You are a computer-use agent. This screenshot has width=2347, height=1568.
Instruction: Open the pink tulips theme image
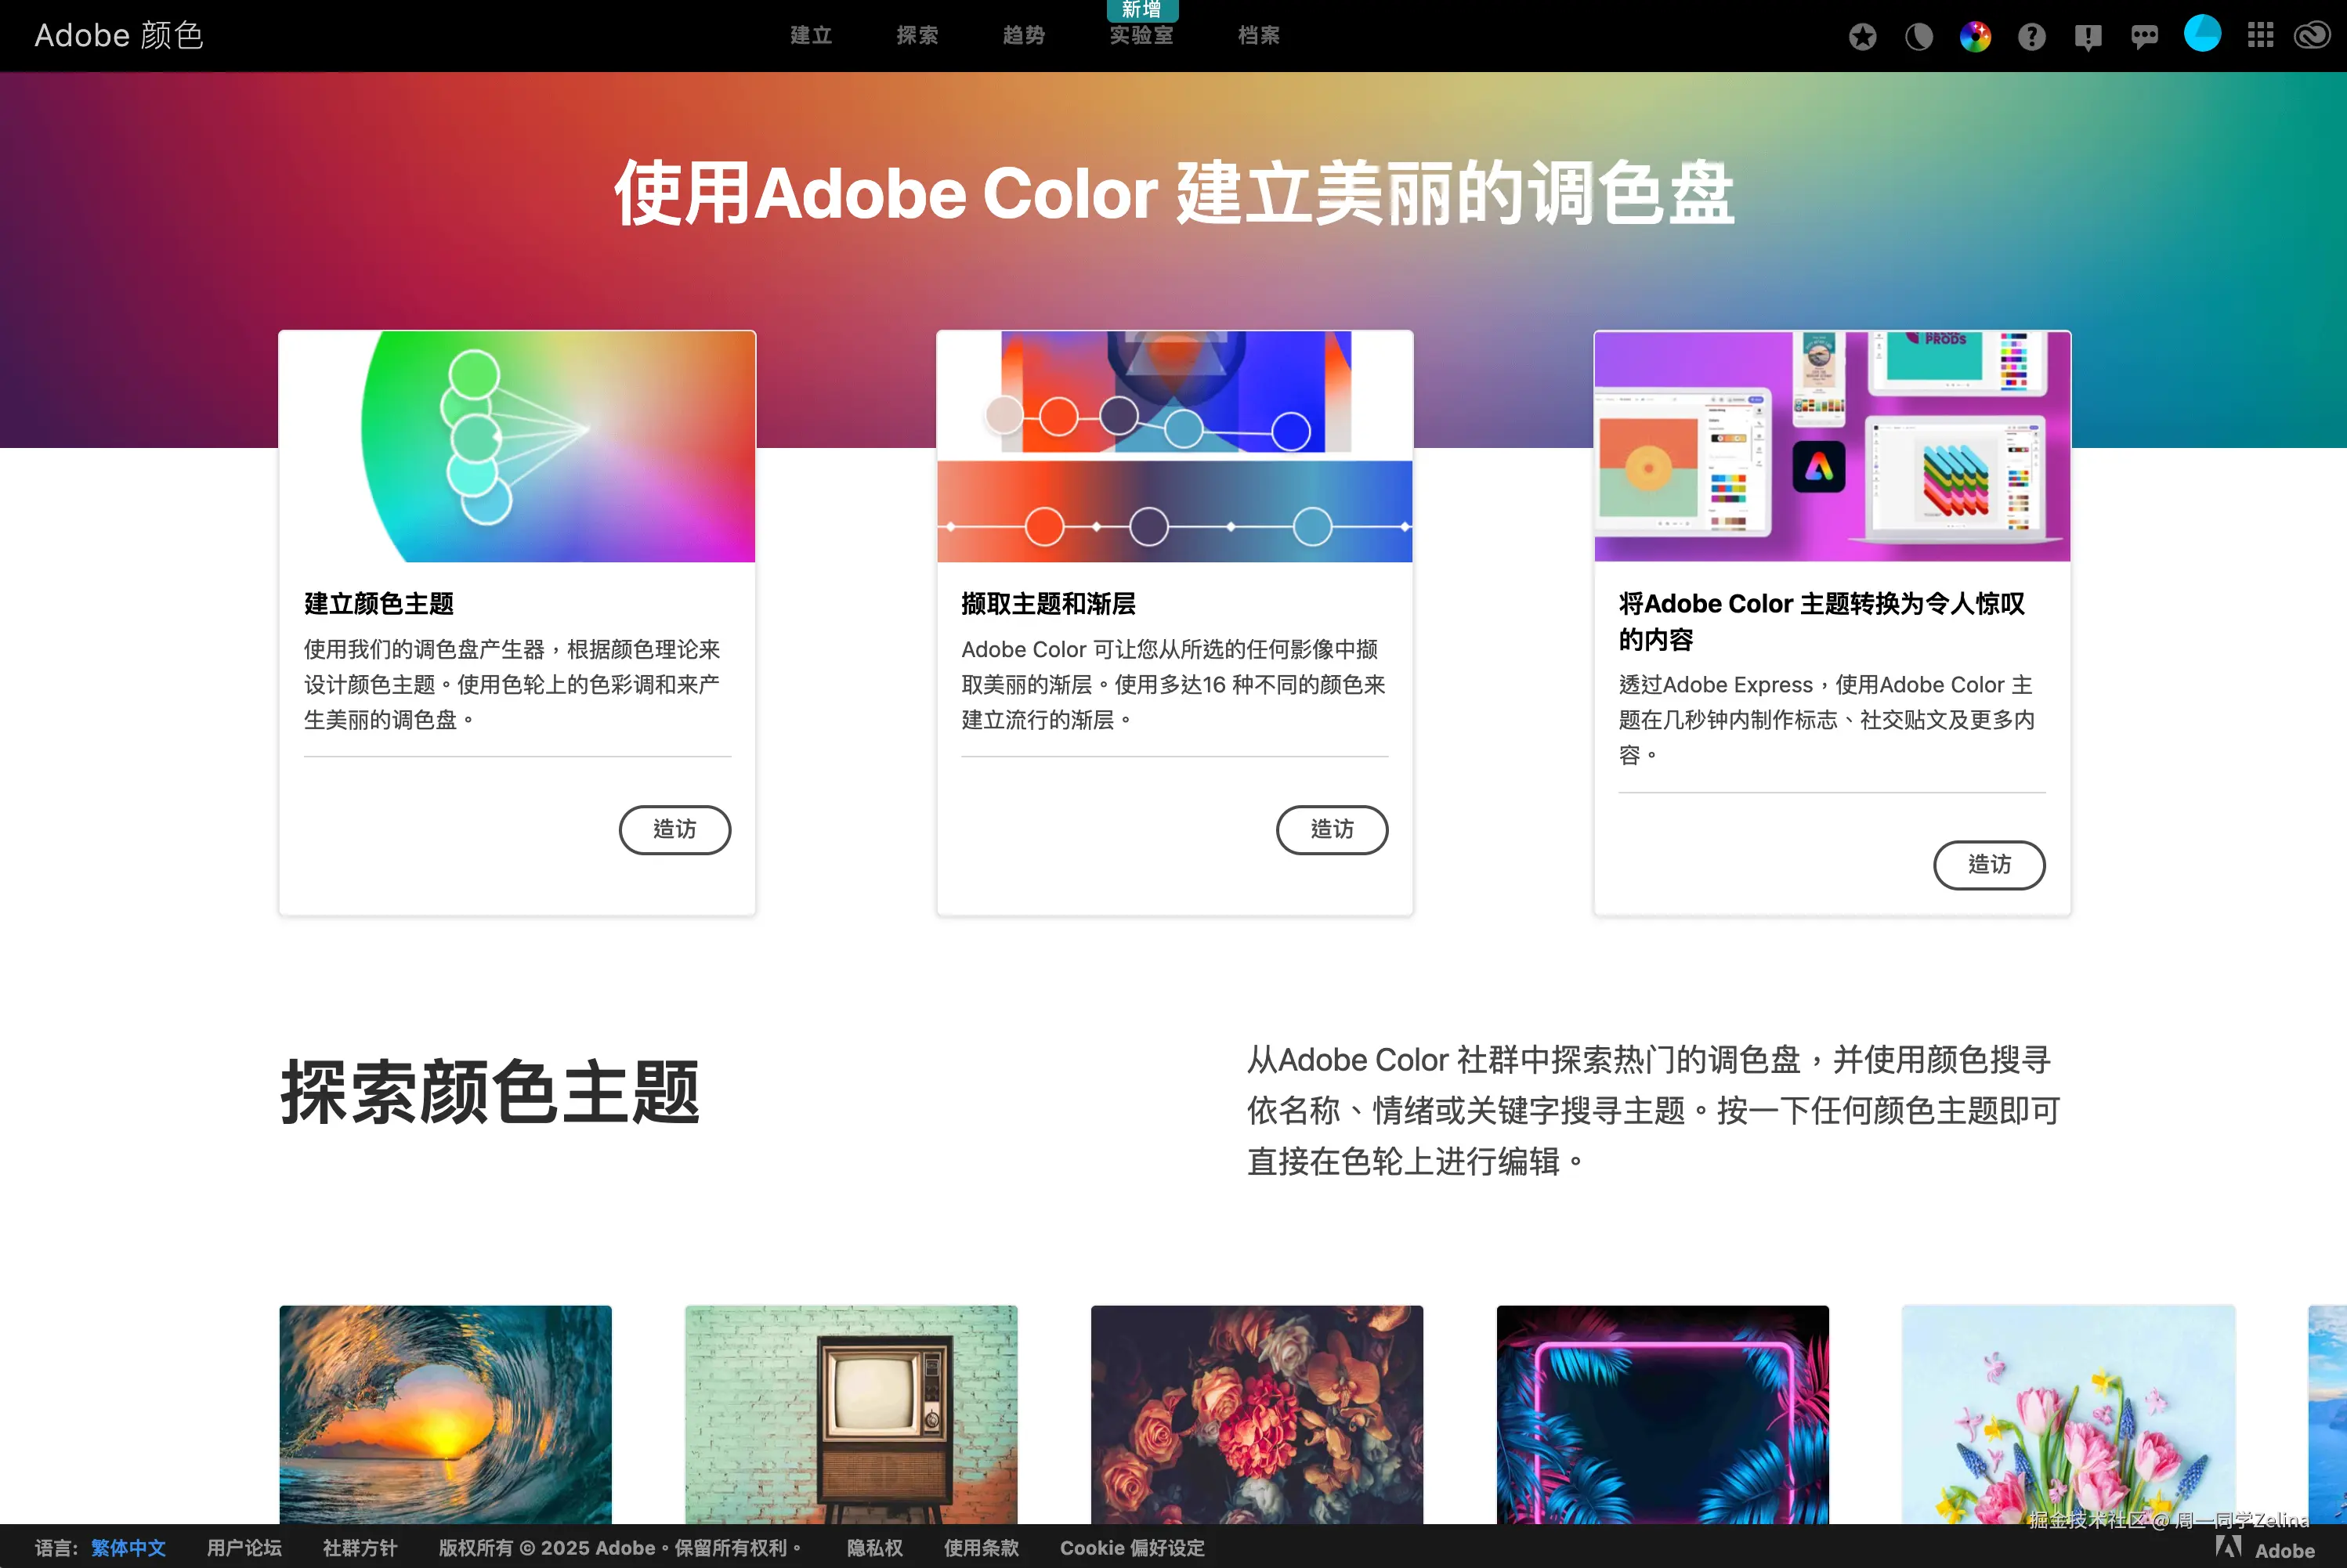pos(2068,1415)
